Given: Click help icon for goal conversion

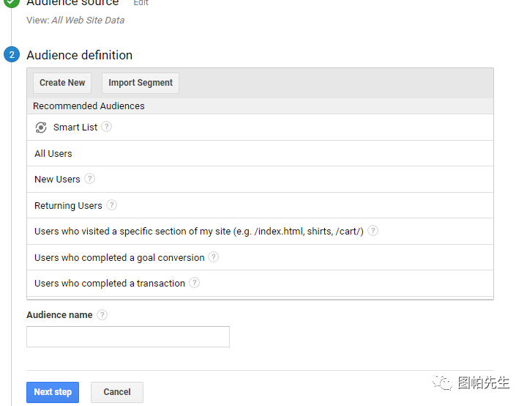Looking at the screenshot, I should (x=213, y=257).
